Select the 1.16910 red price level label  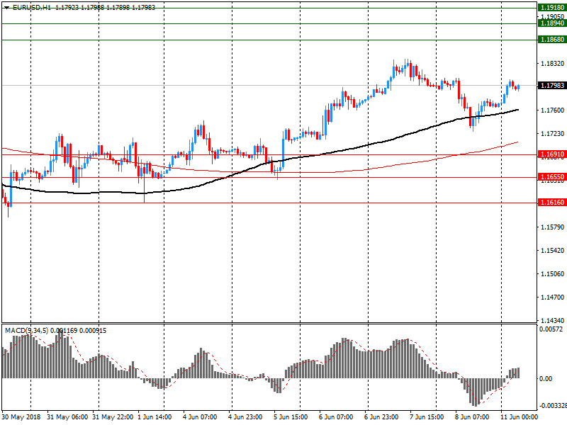(552, 154)
